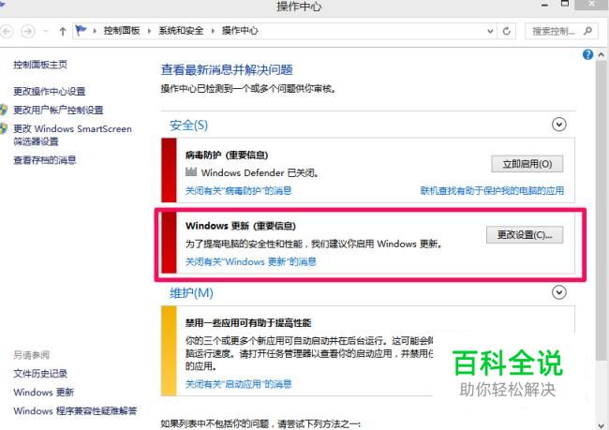Click the Windows Defender castle icon

click(x=191, y=171)
